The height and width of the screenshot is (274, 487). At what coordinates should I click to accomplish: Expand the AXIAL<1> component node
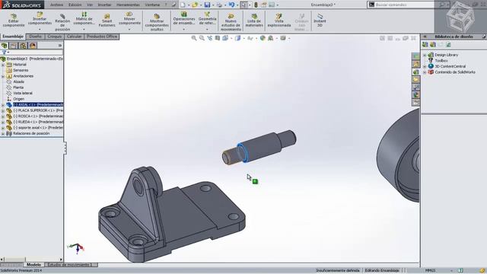click(3, 105)
